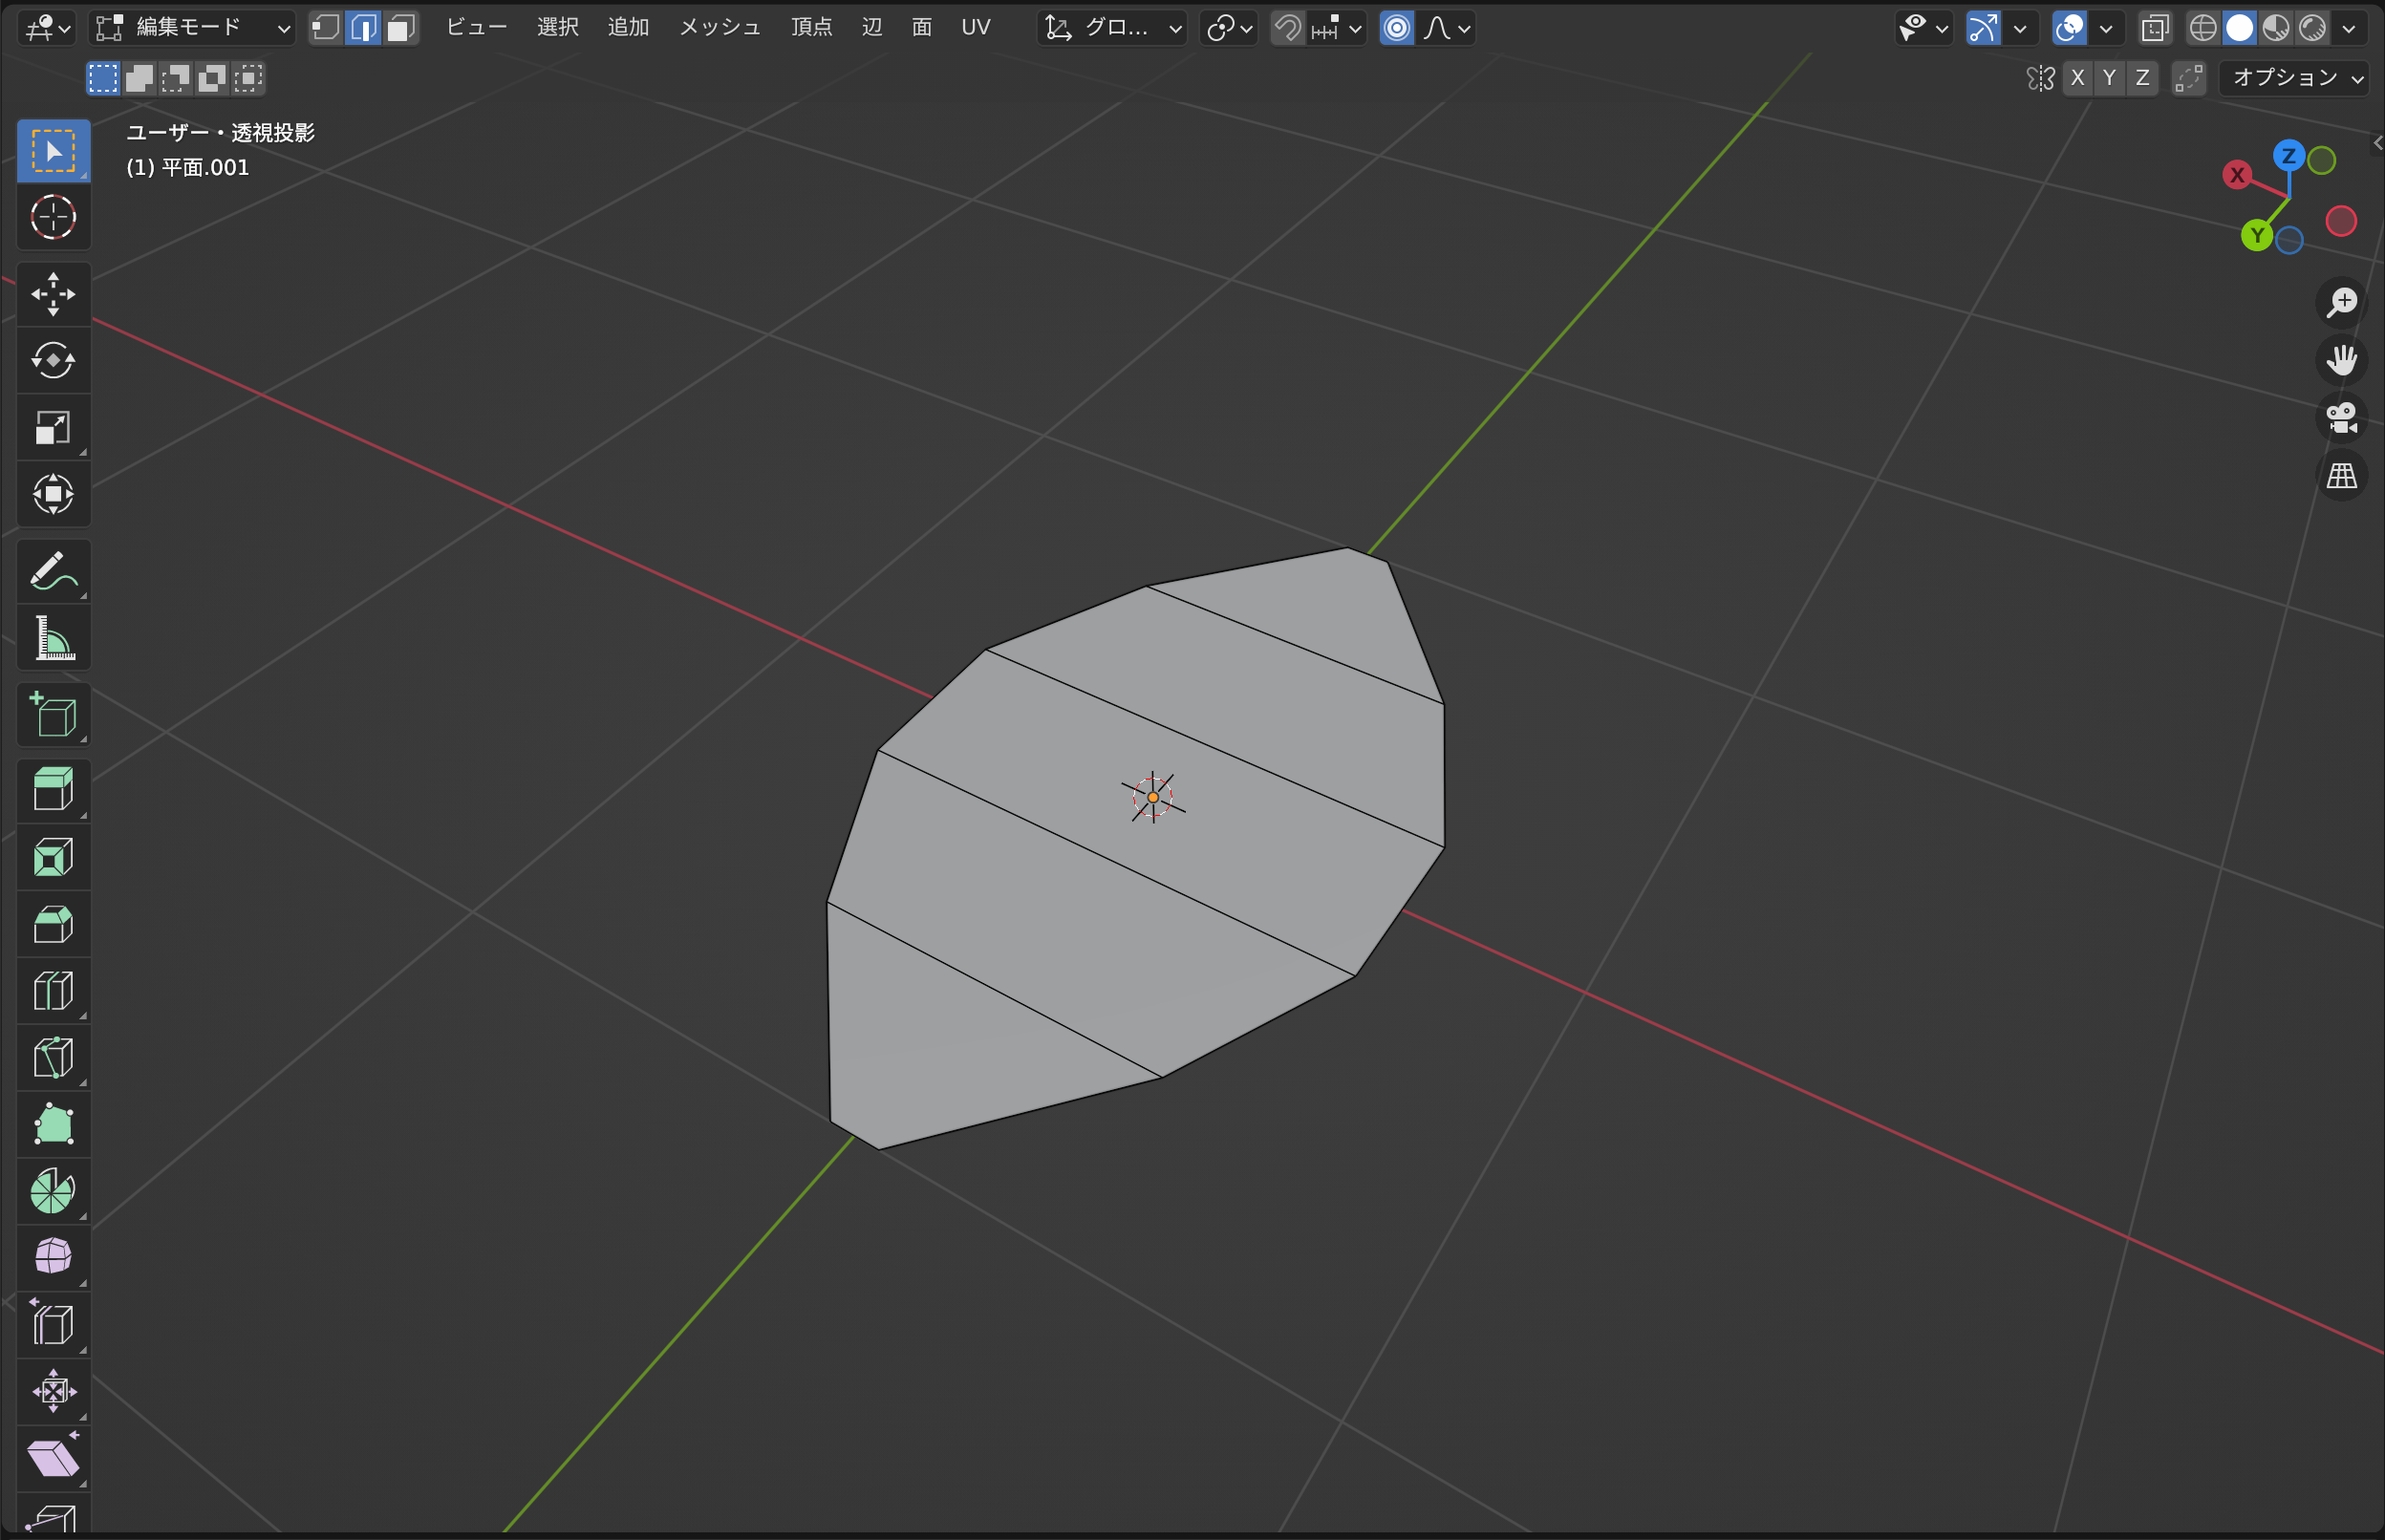Toggle X-ray mode
2385x1540 pixels.
pyautogui.click(x=2155, y=28)
